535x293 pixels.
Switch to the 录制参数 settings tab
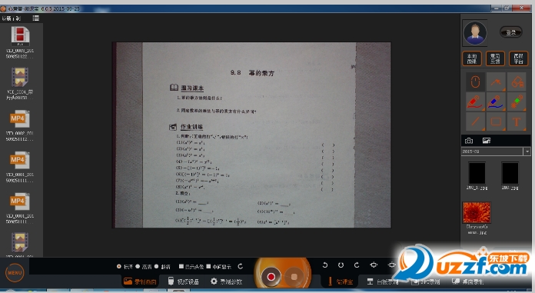(x=226, y=281)
